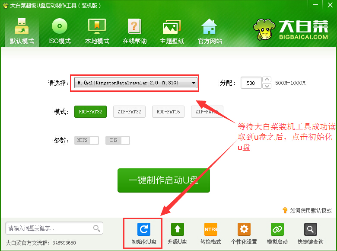Open the 转换格式 NTFS tool
This screenshot has width=337, height=251.
point(210,230)
